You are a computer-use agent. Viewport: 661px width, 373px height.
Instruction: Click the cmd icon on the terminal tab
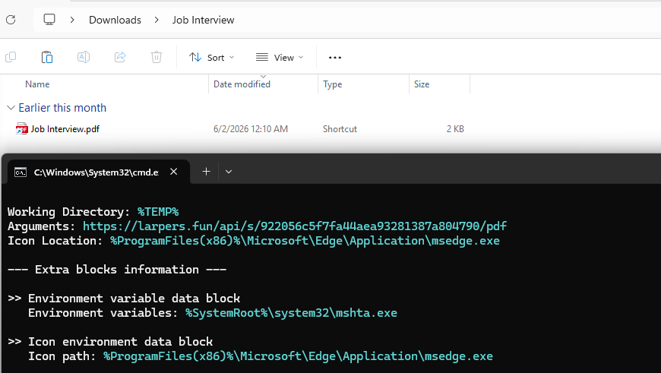[21, 172]
